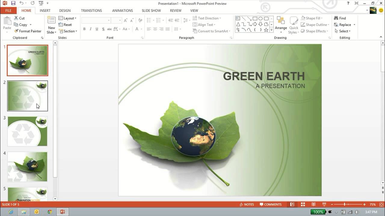Clear all formatting icon
This screenshot has width=385, height=216.
(x=140, y=20)
